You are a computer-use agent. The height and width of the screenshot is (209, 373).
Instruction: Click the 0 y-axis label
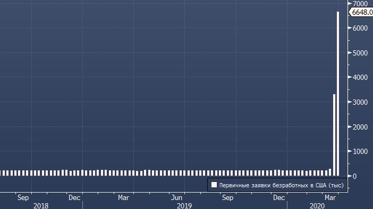(x=355, y=176)
